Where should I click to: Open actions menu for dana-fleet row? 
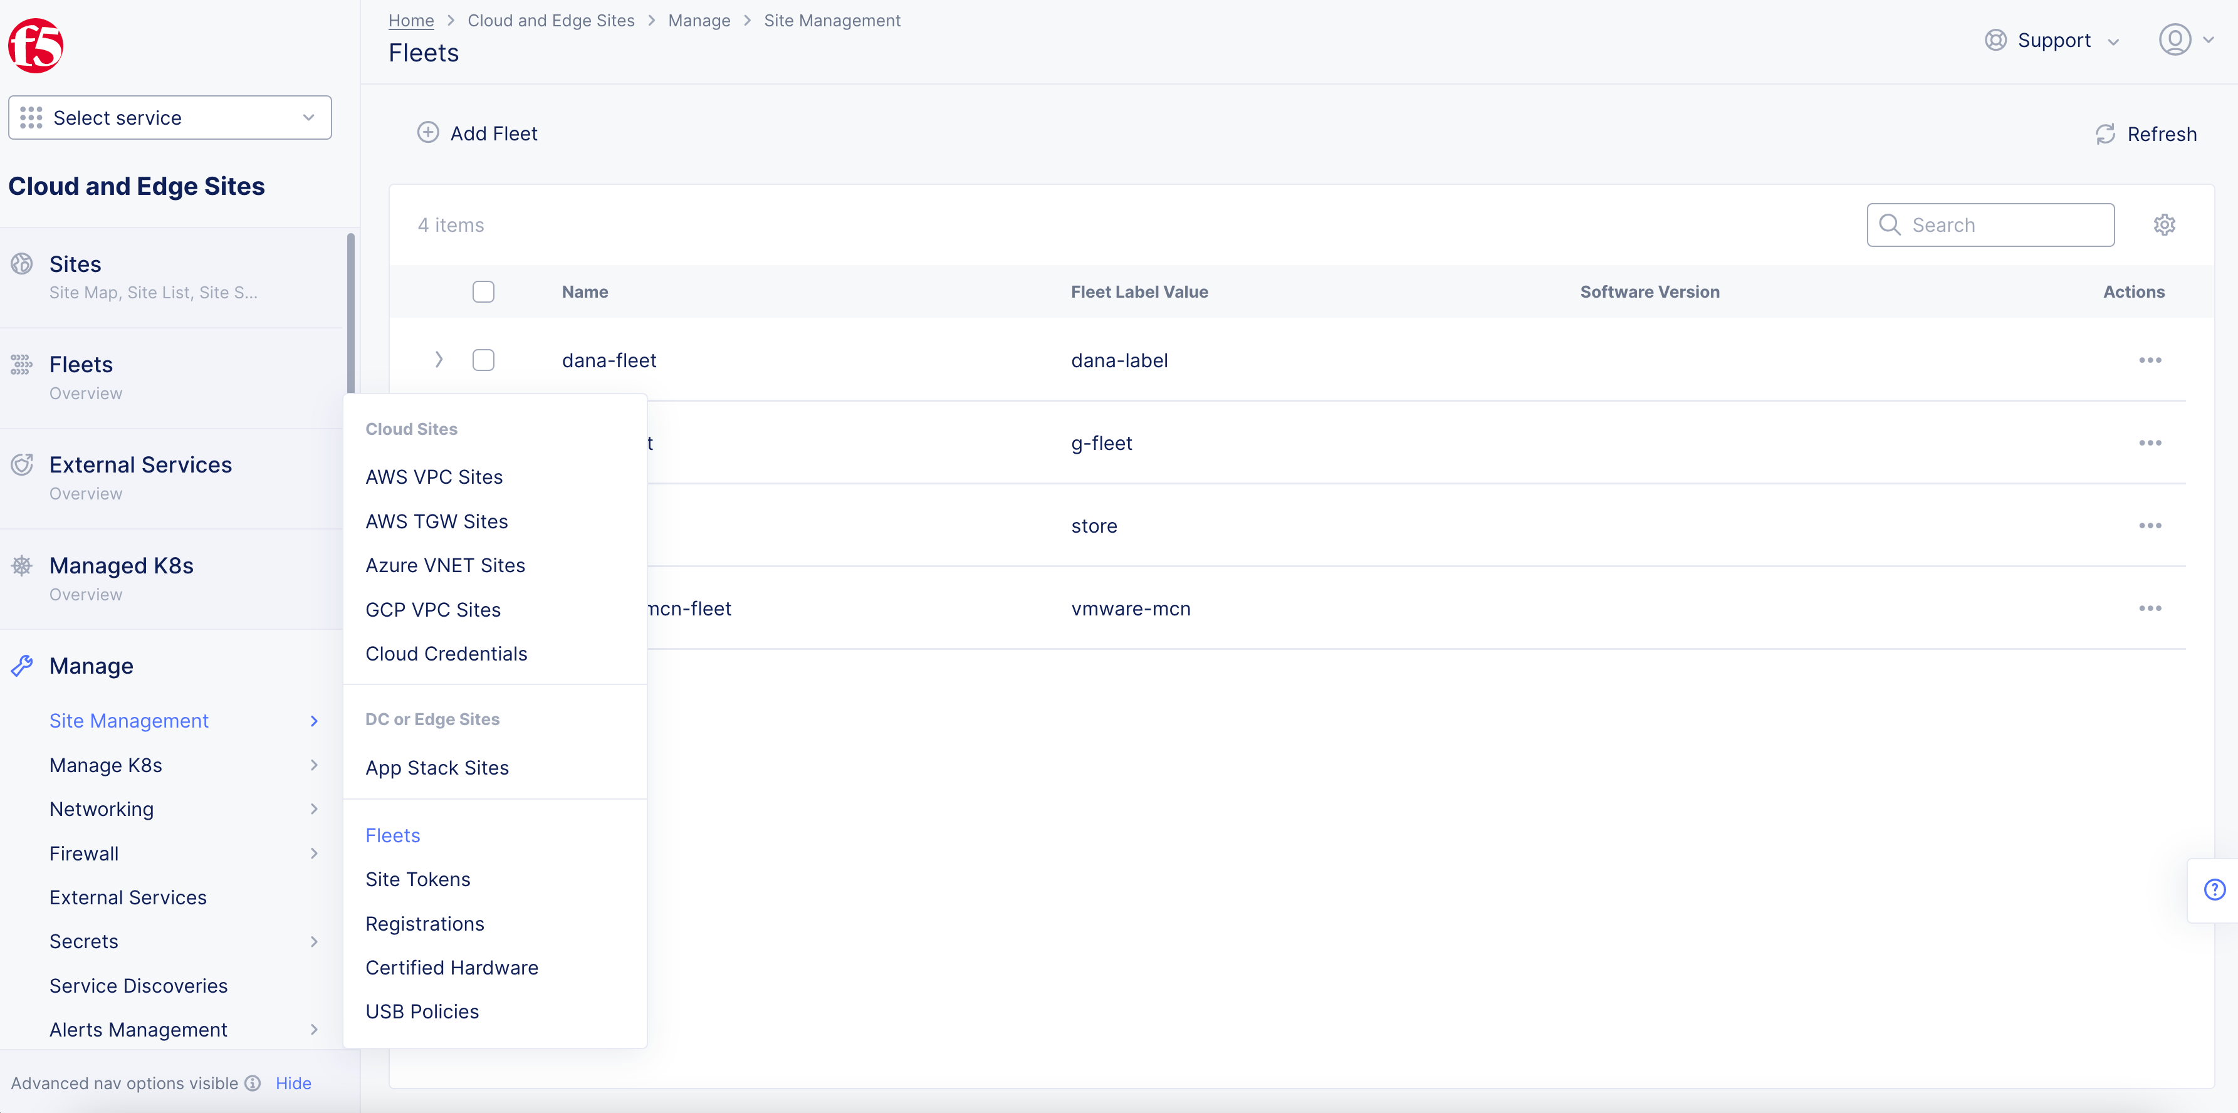pyautogui.click(x=2150, y=360)
